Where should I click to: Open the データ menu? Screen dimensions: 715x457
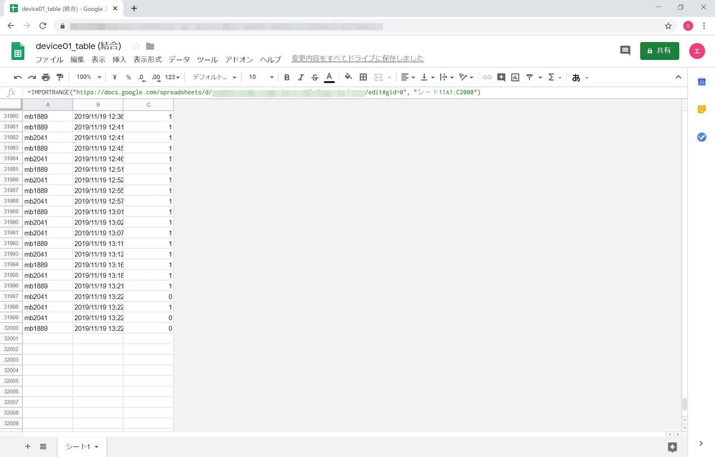click(x=179, y=60)
